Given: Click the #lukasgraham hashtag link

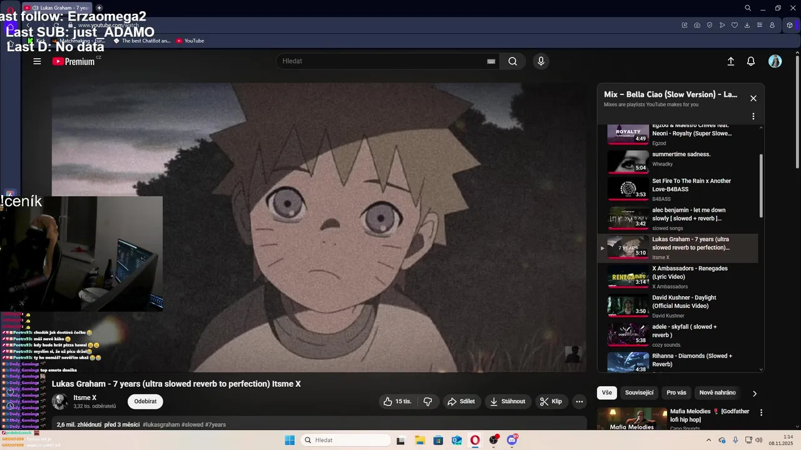Looking at the screenshot, I should tap(161, 424).
